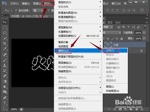Toggle the show transform controls checkbox
The height and width of the screenshot is (112, 150).
(x=49, y=11)
